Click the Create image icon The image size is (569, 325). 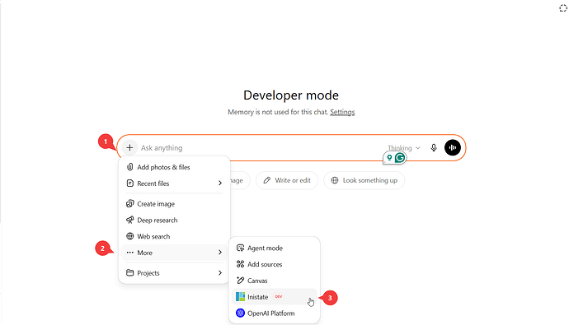130,203
